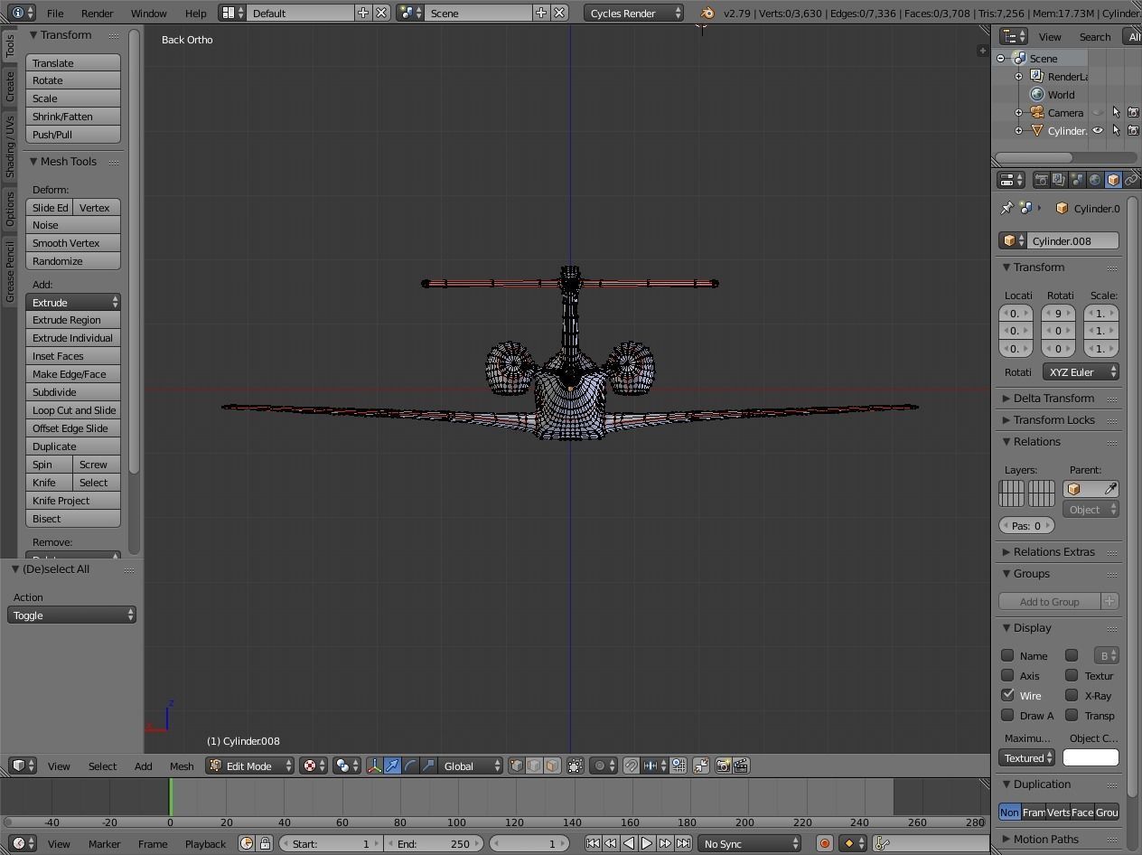
Task: Click the Add to Group button
Action: (1050, 601)
